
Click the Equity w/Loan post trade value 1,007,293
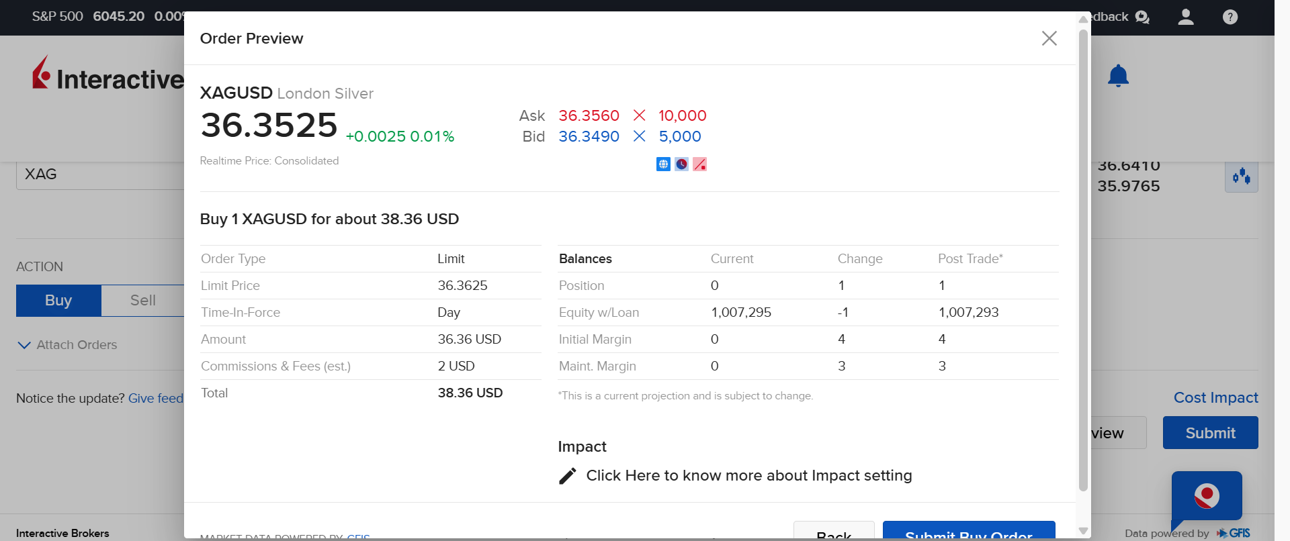click(x=968, y=312)
